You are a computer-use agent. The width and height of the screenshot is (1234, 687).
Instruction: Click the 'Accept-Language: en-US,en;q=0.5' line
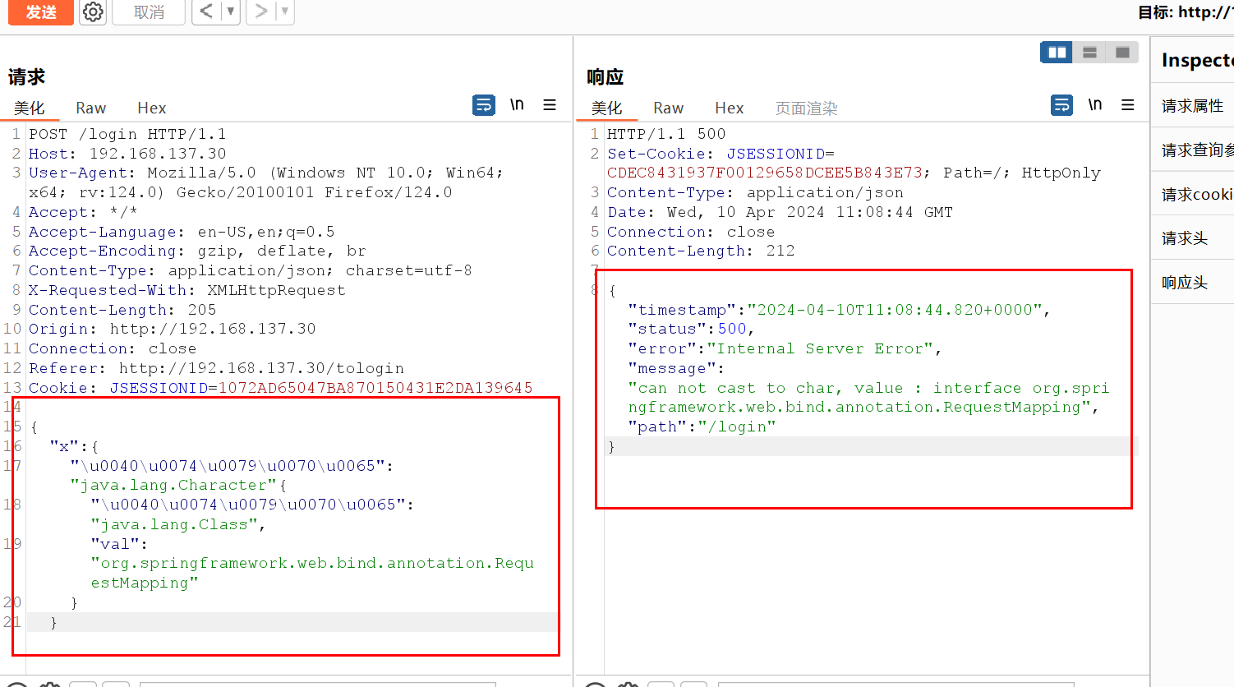(x=182, y=232)
